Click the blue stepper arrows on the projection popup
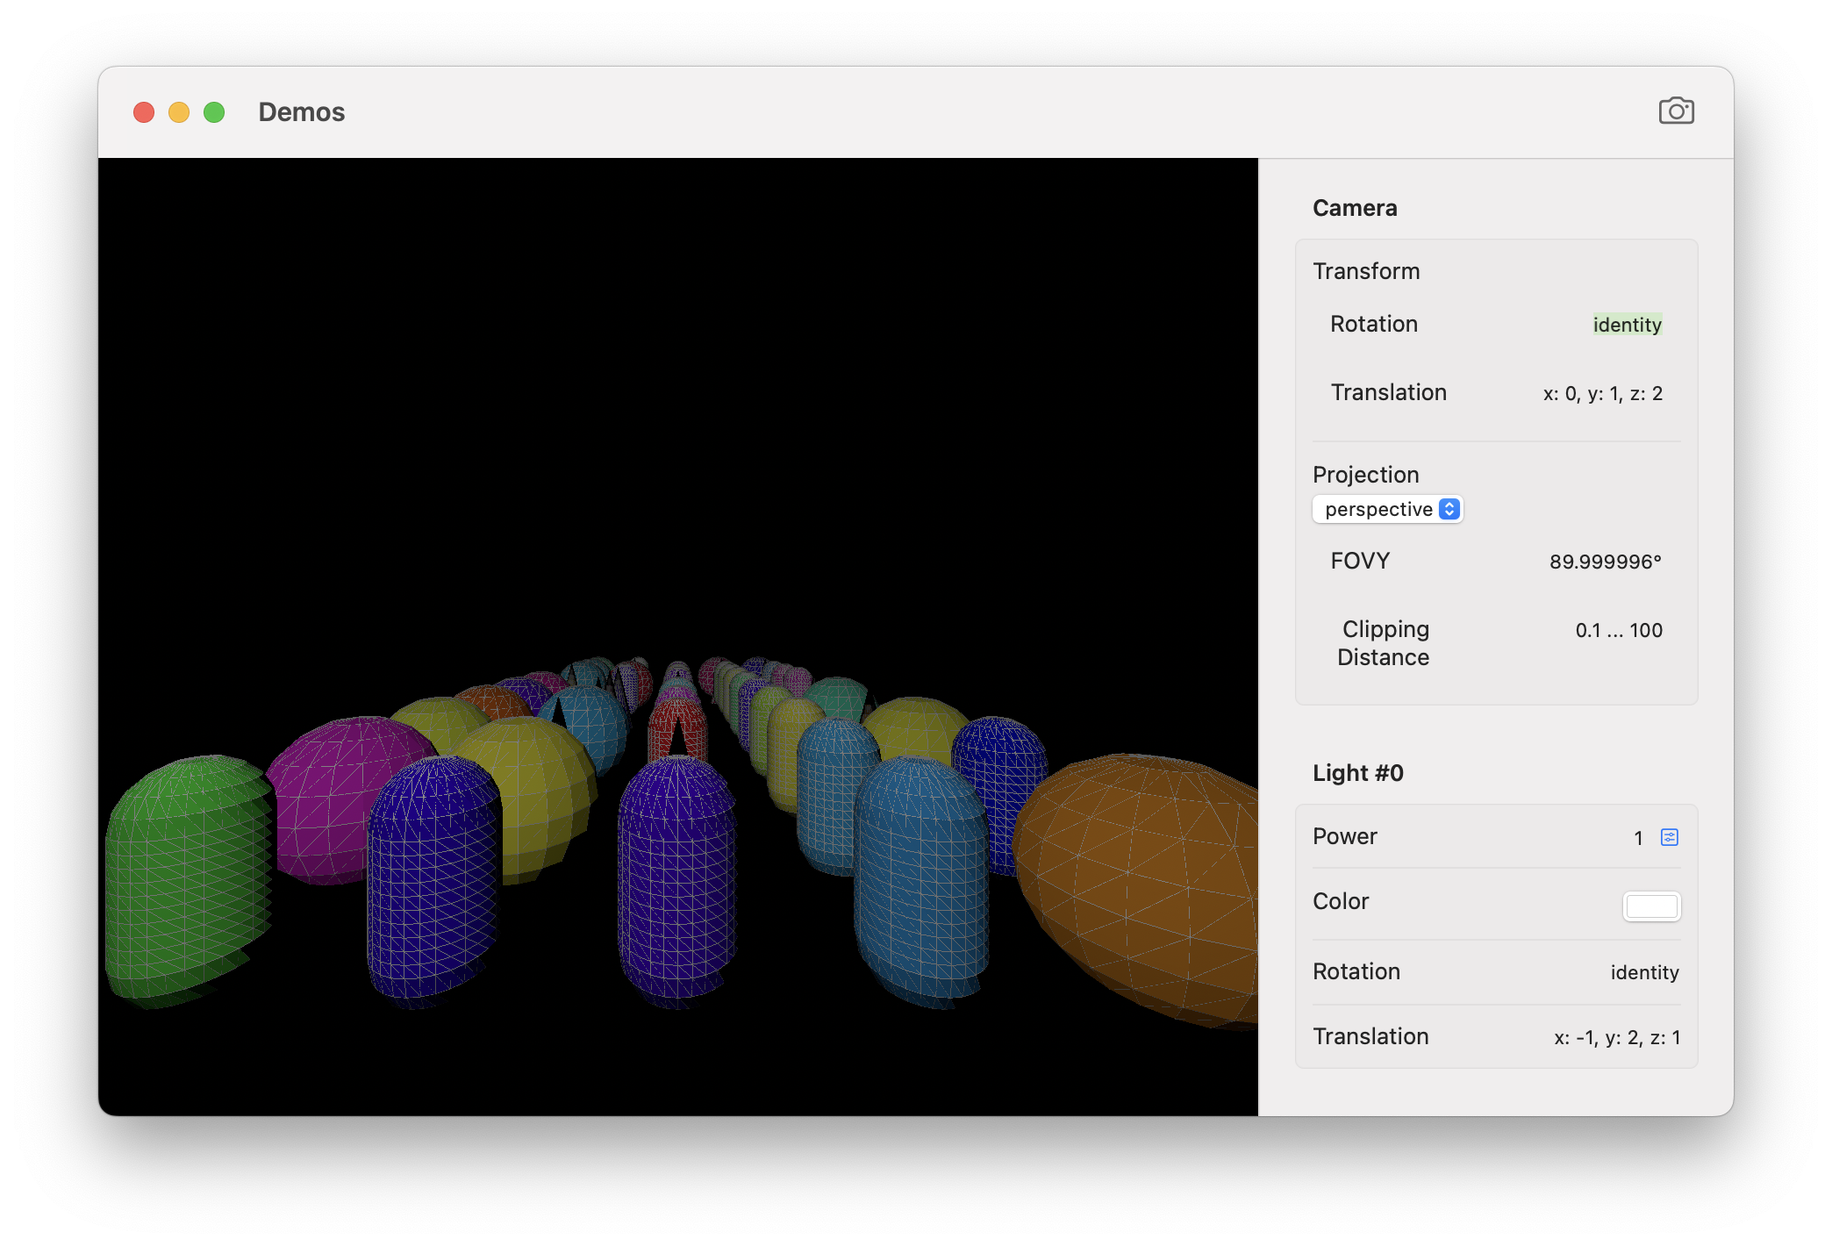The width and height of the screenshot is (1832, 1246). (x=1449, y=510)
